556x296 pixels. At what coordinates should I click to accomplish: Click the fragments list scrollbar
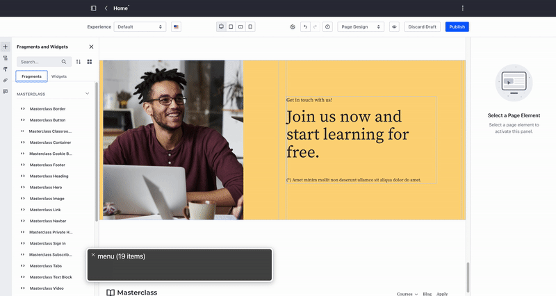tap(97, 151)
